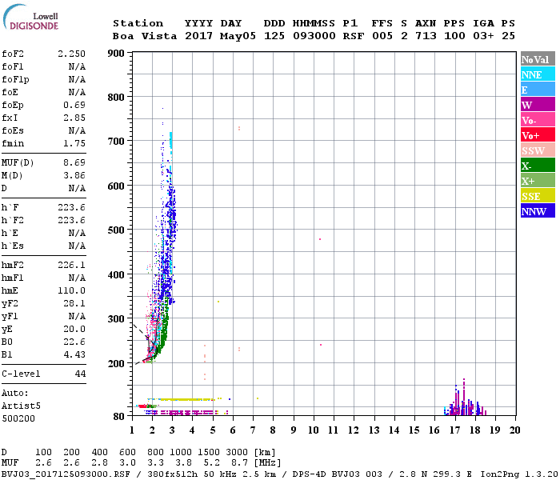Click the MUF(D) value 8.69

(74, 162)
